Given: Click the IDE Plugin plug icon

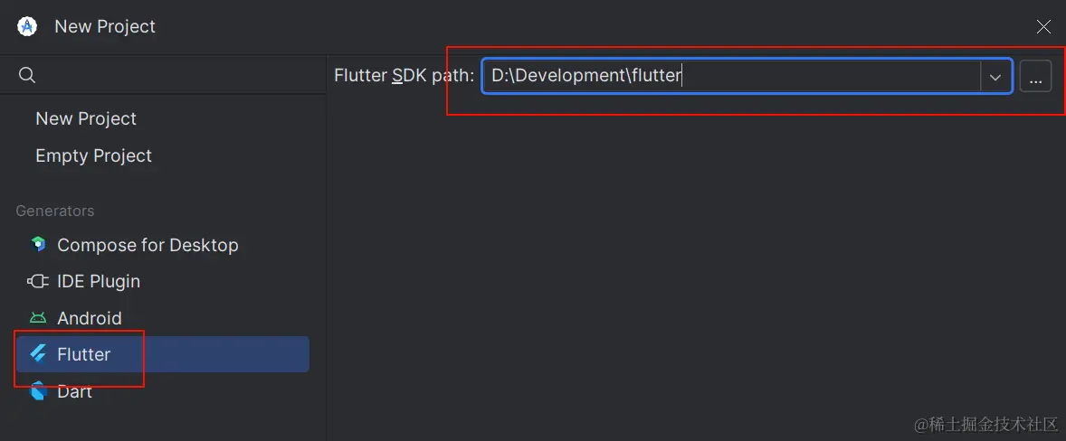Looking at the screenshot, I should point(38,281).
